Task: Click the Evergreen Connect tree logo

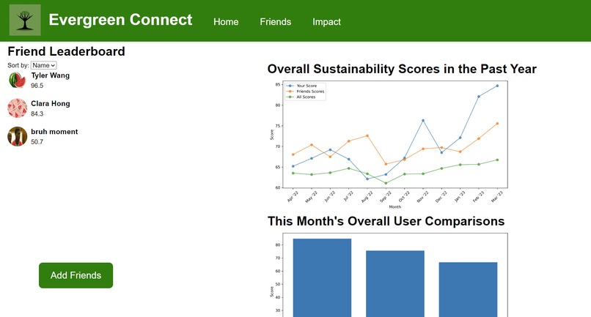Action: click(25, 20)
